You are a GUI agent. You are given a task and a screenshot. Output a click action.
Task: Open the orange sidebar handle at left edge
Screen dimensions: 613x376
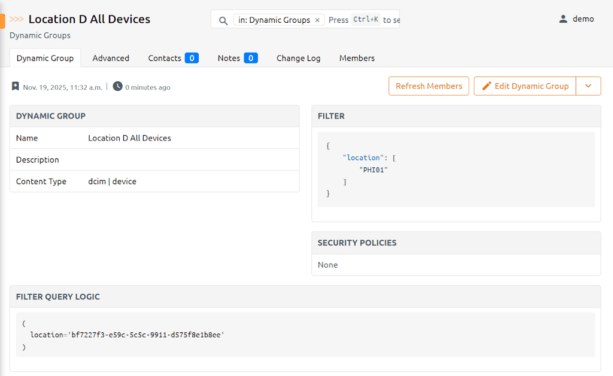click(x=2, y=22)
